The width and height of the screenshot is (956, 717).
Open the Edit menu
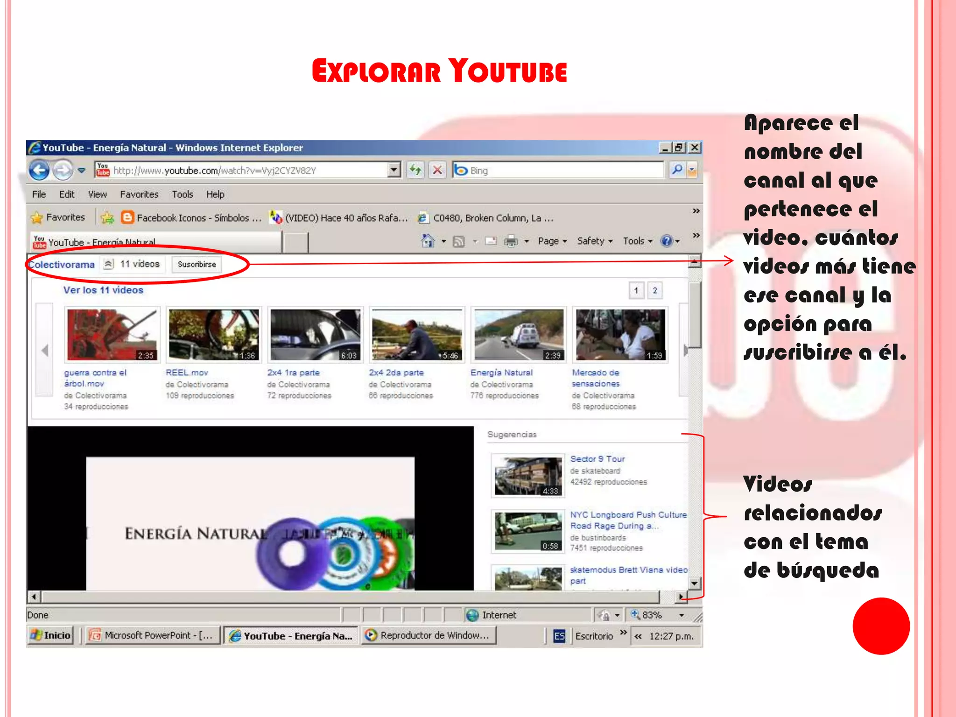(67, 194)
